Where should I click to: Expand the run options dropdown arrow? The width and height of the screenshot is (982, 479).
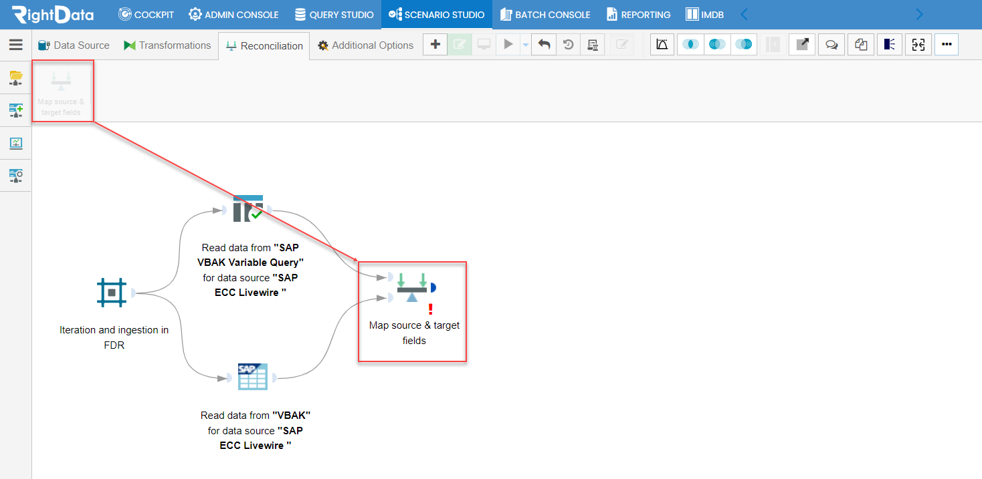point(525,45)
